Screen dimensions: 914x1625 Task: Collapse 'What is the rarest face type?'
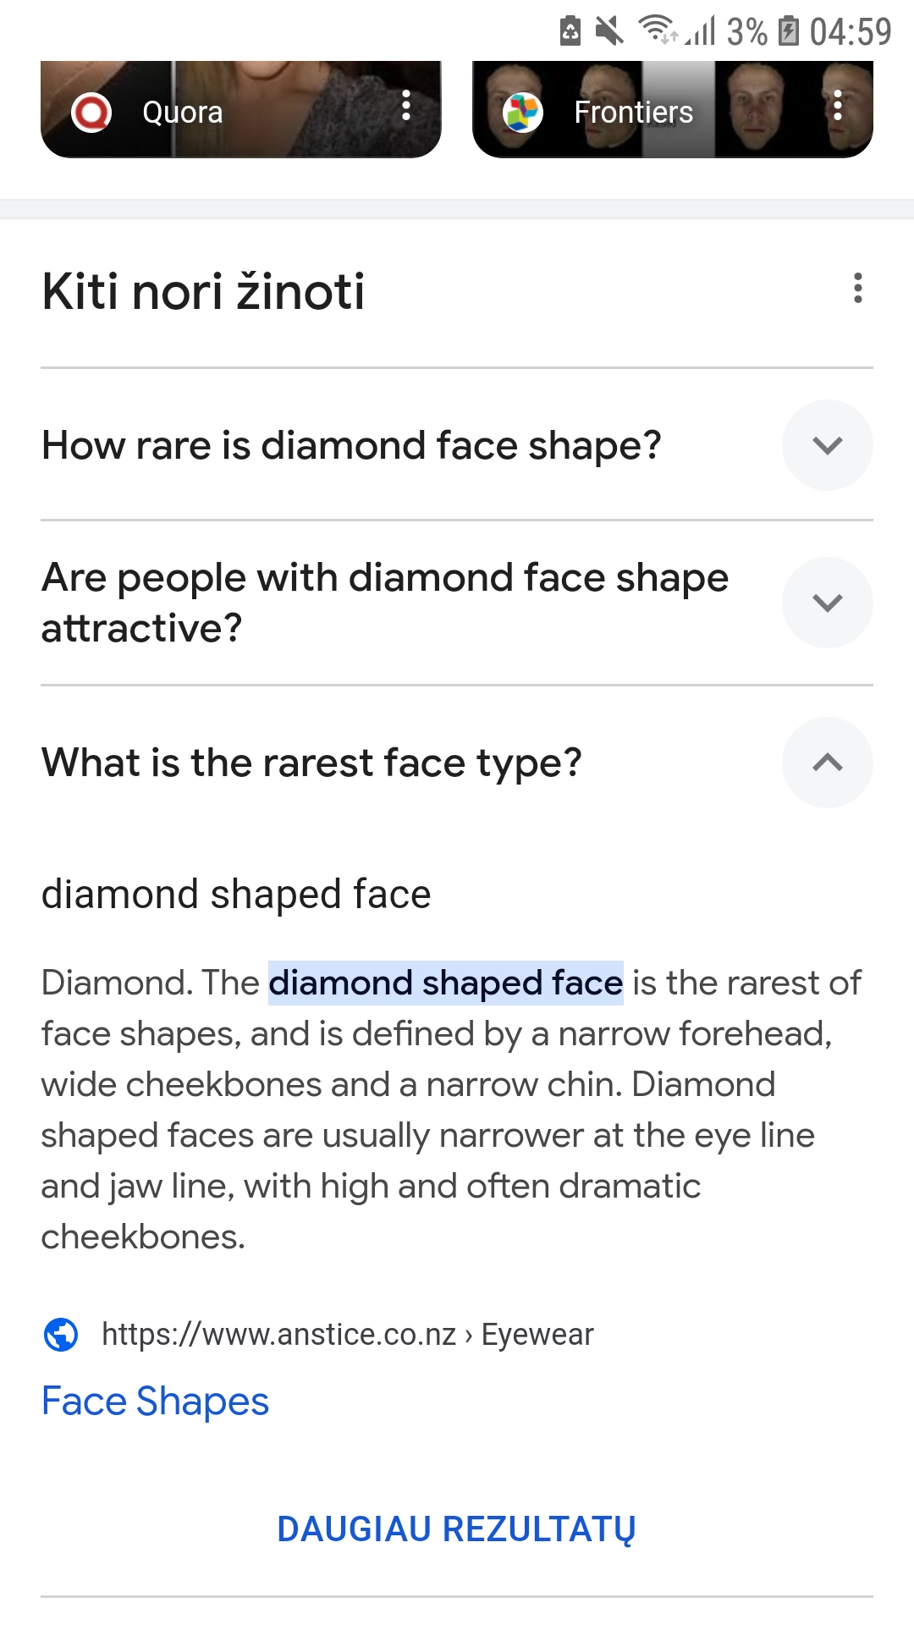[828, 762]
